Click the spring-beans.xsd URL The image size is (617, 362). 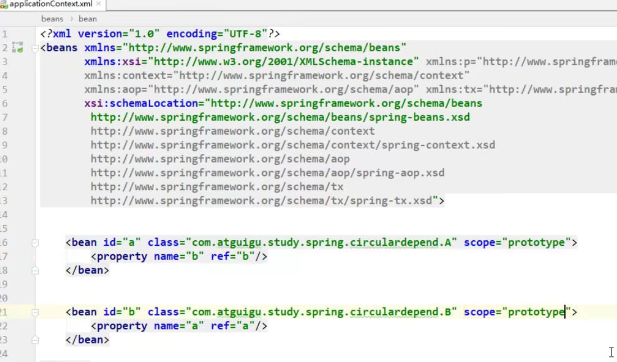coord(280,117)
